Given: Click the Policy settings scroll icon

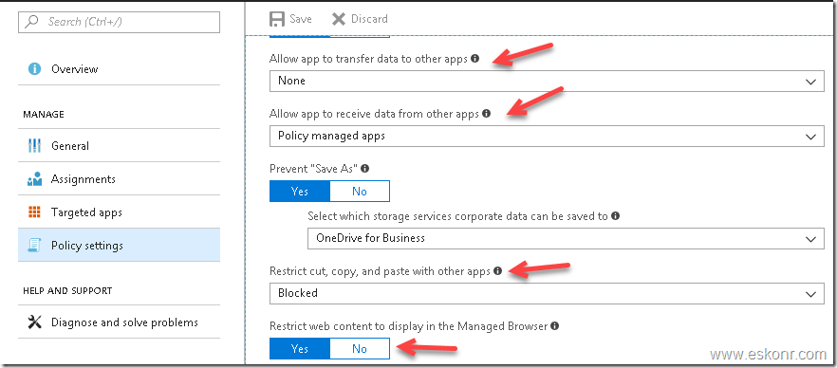Looking at the screenshot, I should coord(34,246).
